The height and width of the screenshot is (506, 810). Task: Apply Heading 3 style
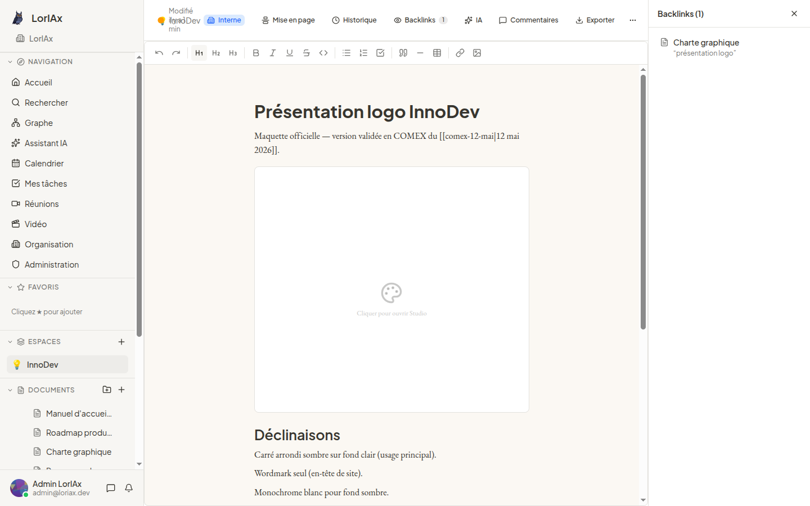pyautogui.click(x=233, y=53)
